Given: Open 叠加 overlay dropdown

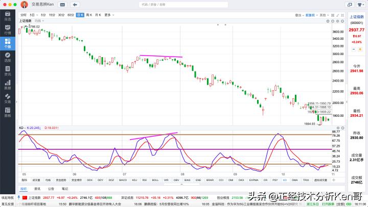Looking at the screenshot, I should click(x=299, y=15).
